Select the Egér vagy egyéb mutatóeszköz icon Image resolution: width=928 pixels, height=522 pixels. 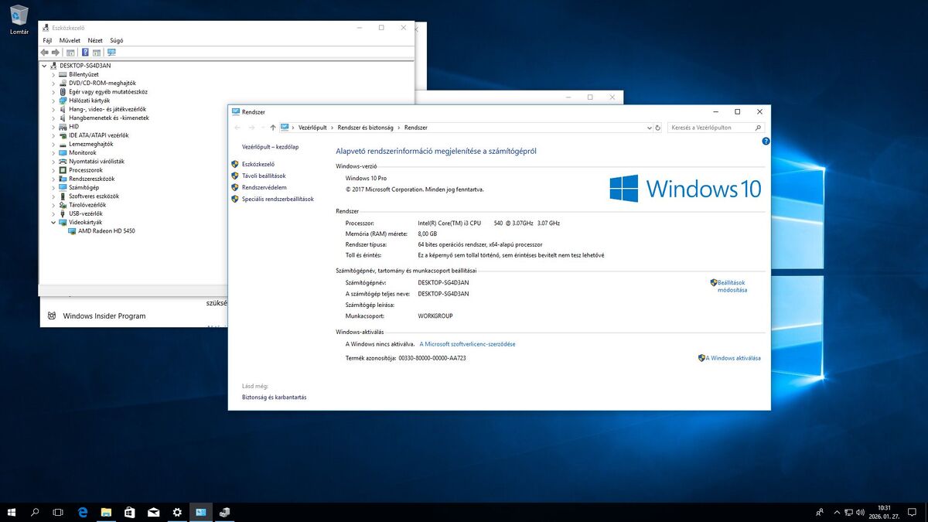point(63,92)
